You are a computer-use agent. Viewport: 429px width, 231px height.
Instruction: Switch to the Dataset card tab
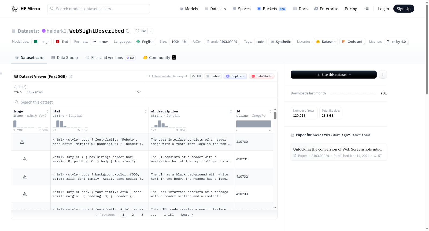tap(29, 58)
